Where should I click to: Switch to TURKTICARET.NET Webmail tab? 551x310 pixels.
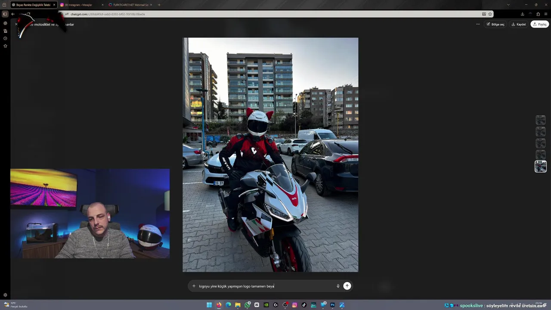point(130,5)
